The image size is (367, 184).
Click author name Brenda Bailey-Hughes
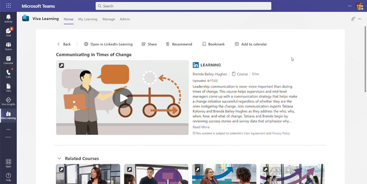pyautogui.click(x=210, y=74)
